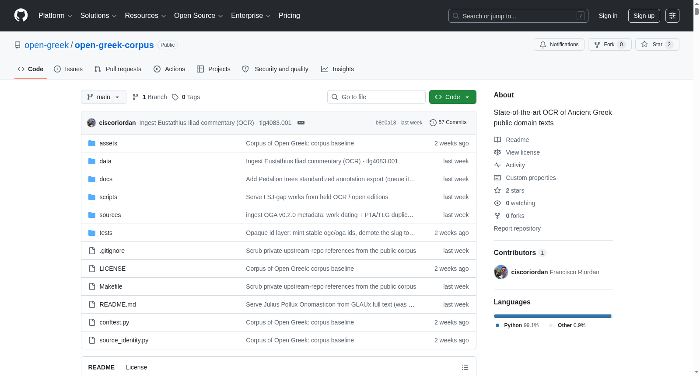Open the docs folder
Screen dimensions: 700x376
point(106,179)
